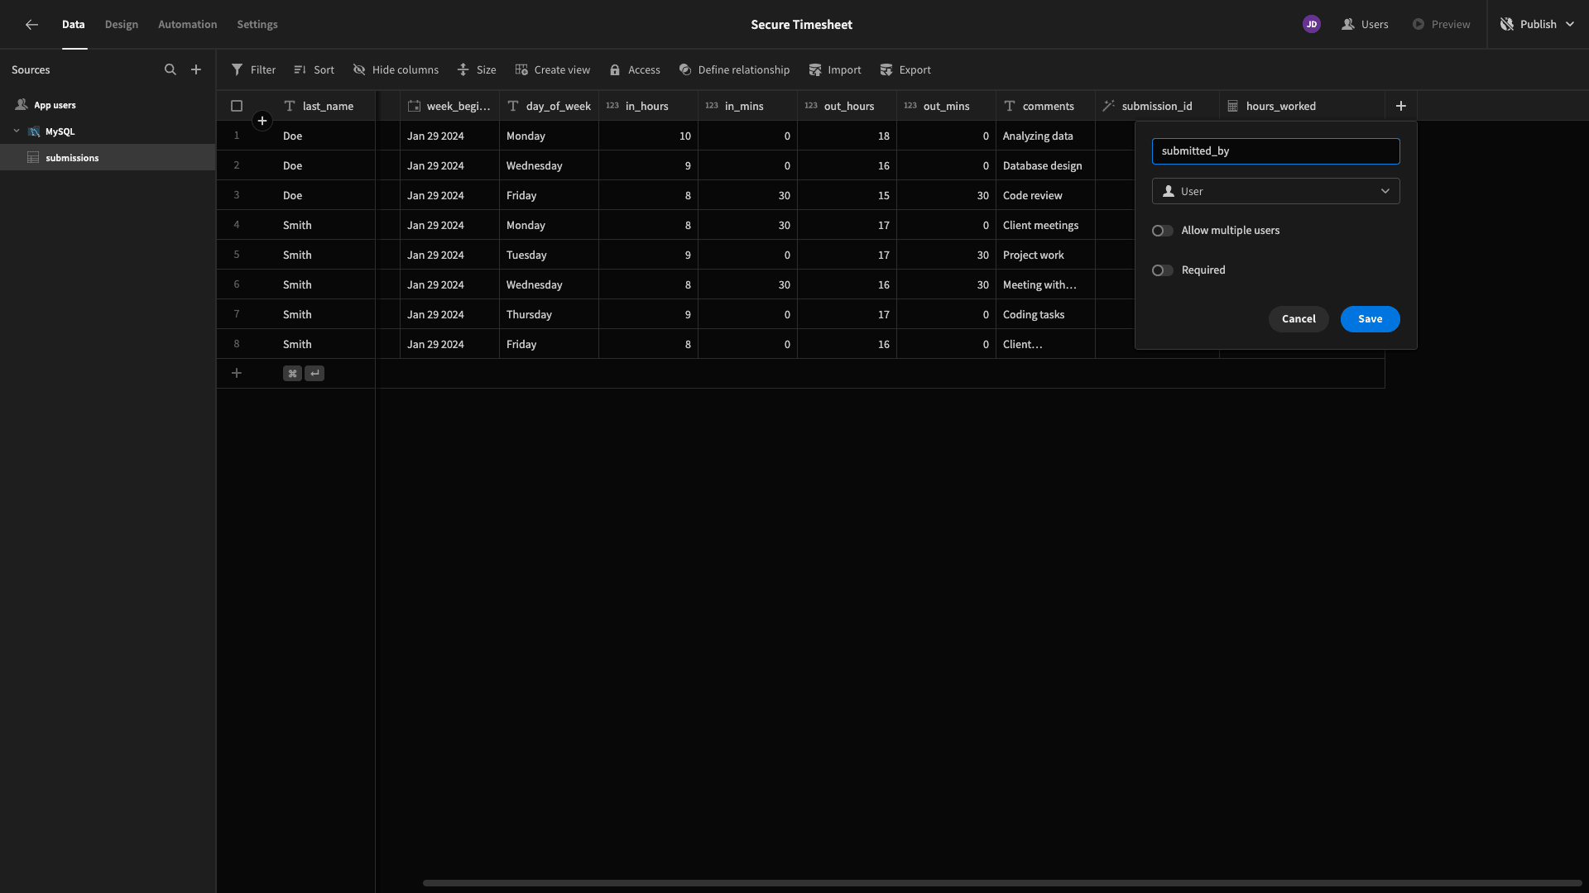Switch to the Automation tab
Screen dimensions: 1589x893
tap(188, 25)
